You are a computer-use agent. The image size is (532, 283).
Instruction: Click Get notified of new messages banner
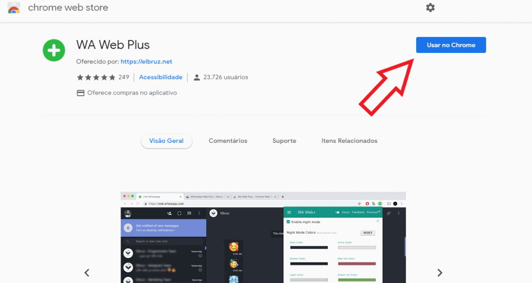click(x=164, y=228)
